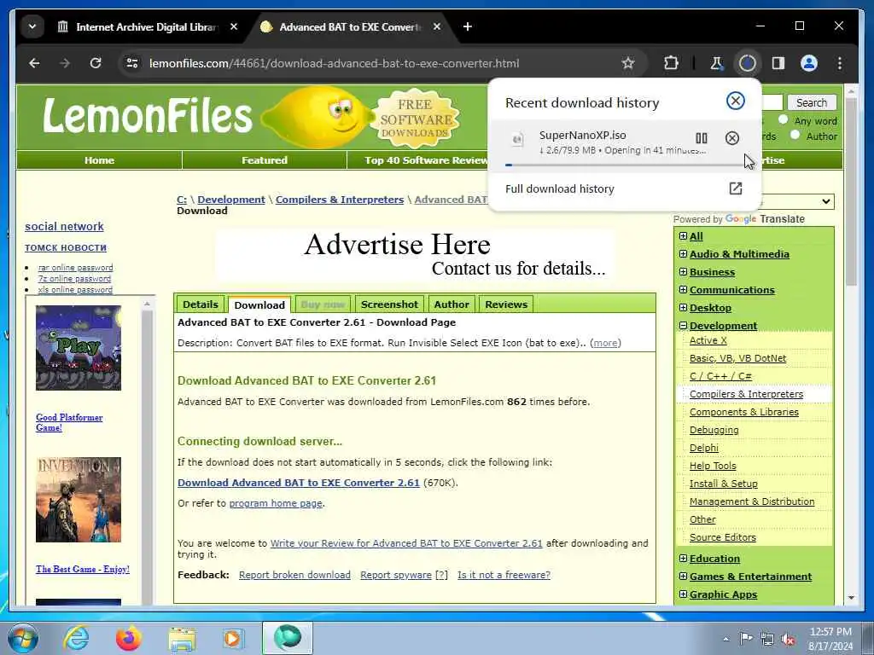
Task: Reload the current page
Action: click(96, 63)
